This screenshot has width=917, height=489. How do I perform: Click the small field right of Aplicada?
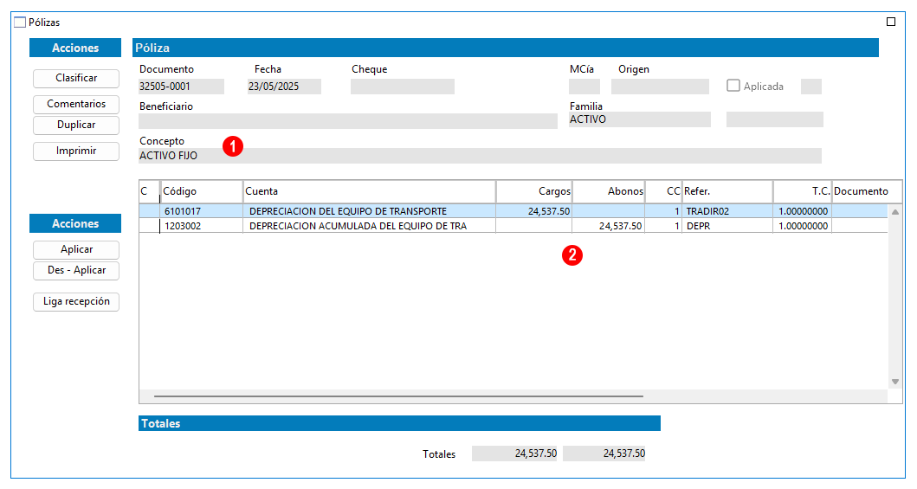[x=811, y=87]
